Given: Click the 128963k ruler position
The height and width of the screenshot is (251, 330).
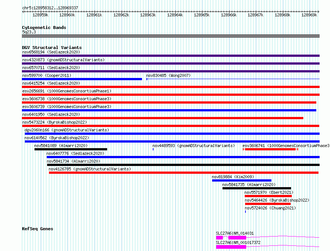Looking at the screenshot, I should click(x=148, y=15).
